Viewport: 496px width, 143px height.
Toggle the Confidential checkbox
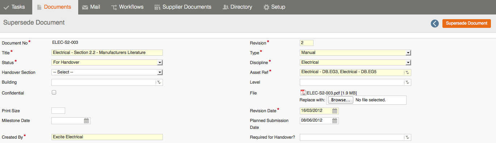click(x=54, y=92)
